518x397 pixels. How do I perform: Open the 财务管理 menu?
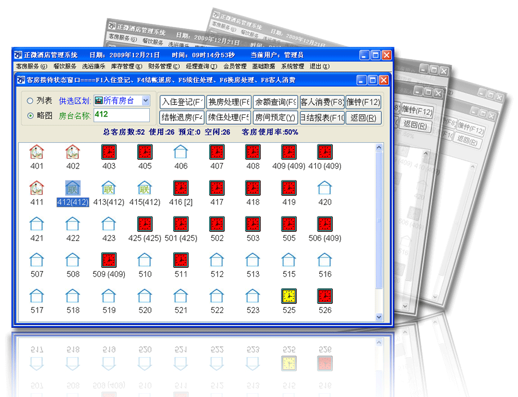(x=163, y=67)
